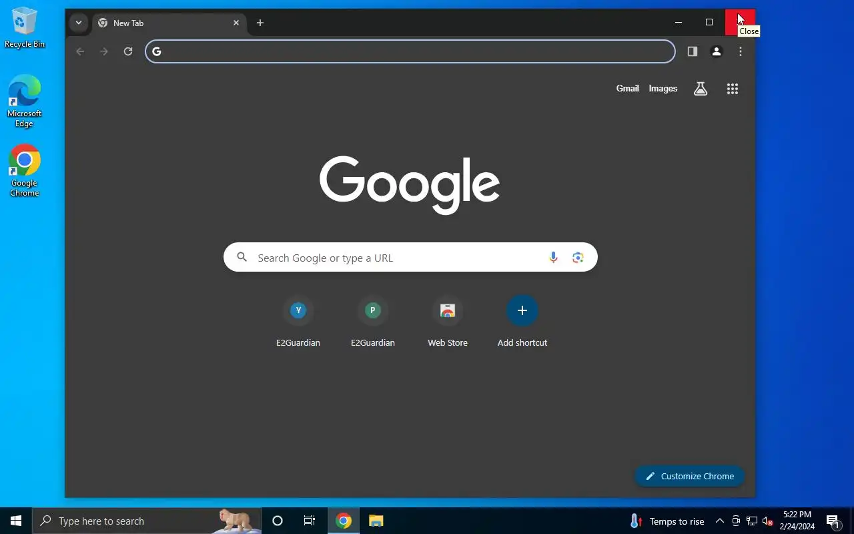
Task: Select the New Tab tab
Action: pyautogui.click(x=168, y=23)
